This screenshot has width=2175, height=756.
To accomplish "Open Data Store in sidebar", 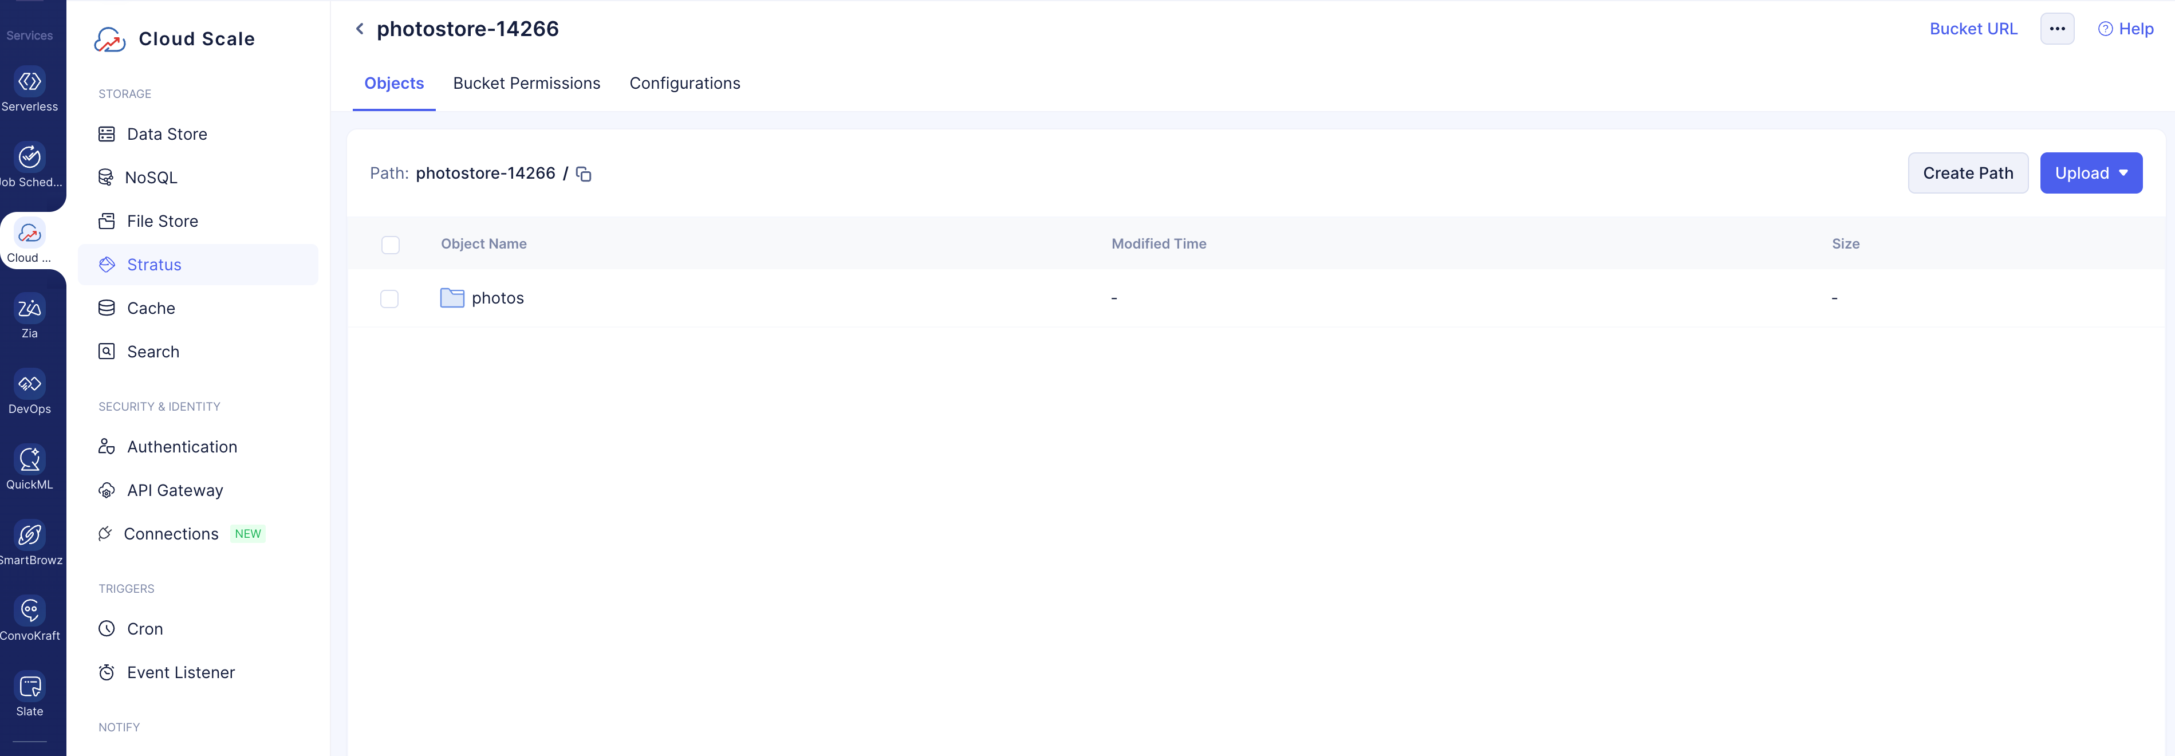I will (166, 135).
